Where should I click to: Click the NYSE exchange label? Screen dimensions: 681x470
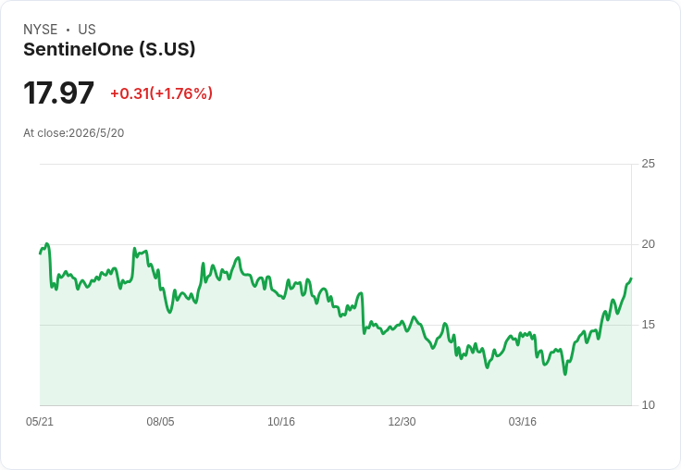[41, 30]
